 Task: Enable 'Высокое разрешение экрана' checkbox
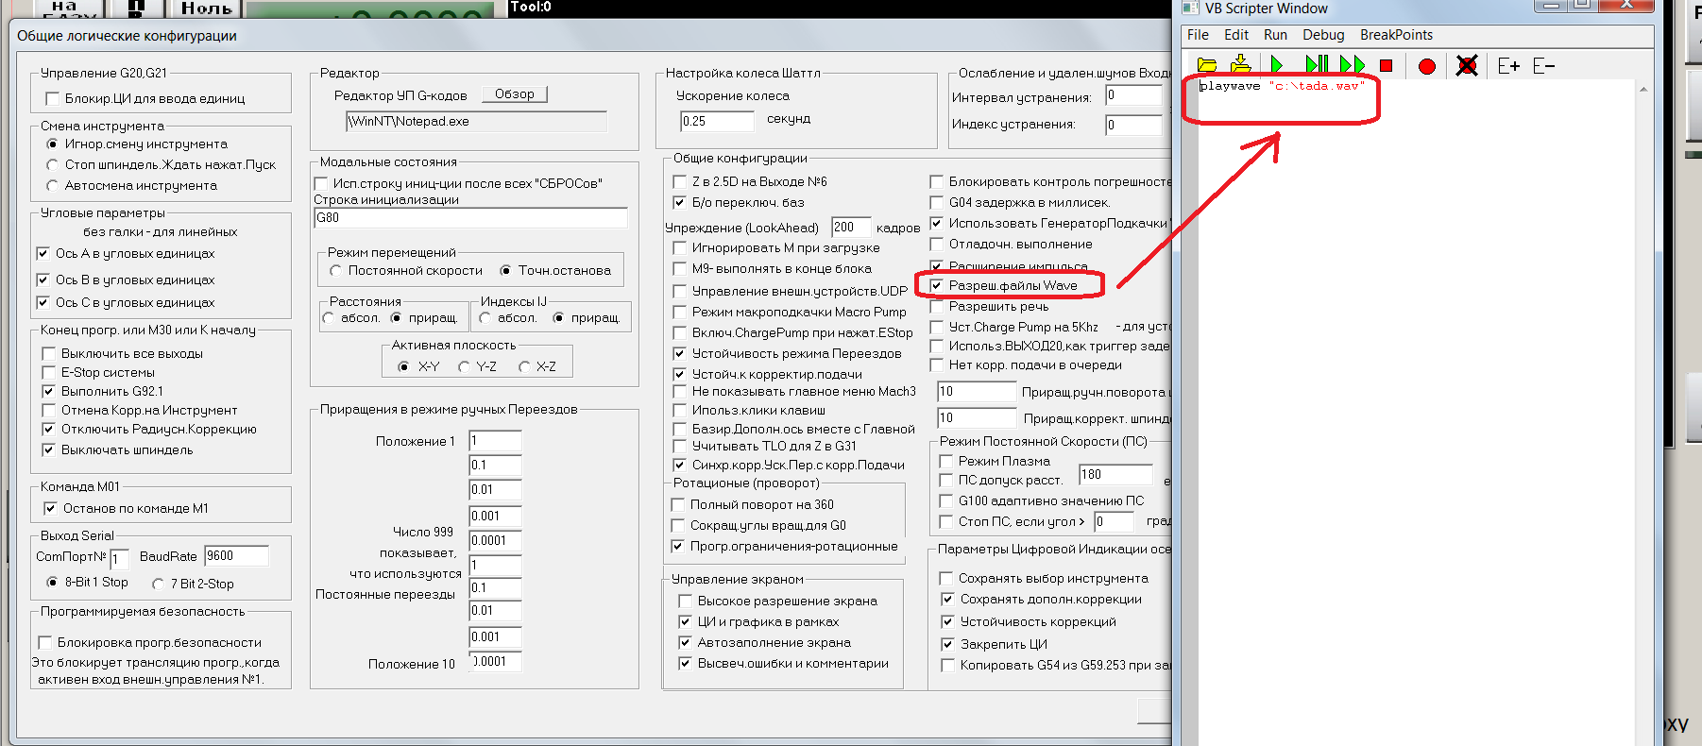[x=686, y=601]
